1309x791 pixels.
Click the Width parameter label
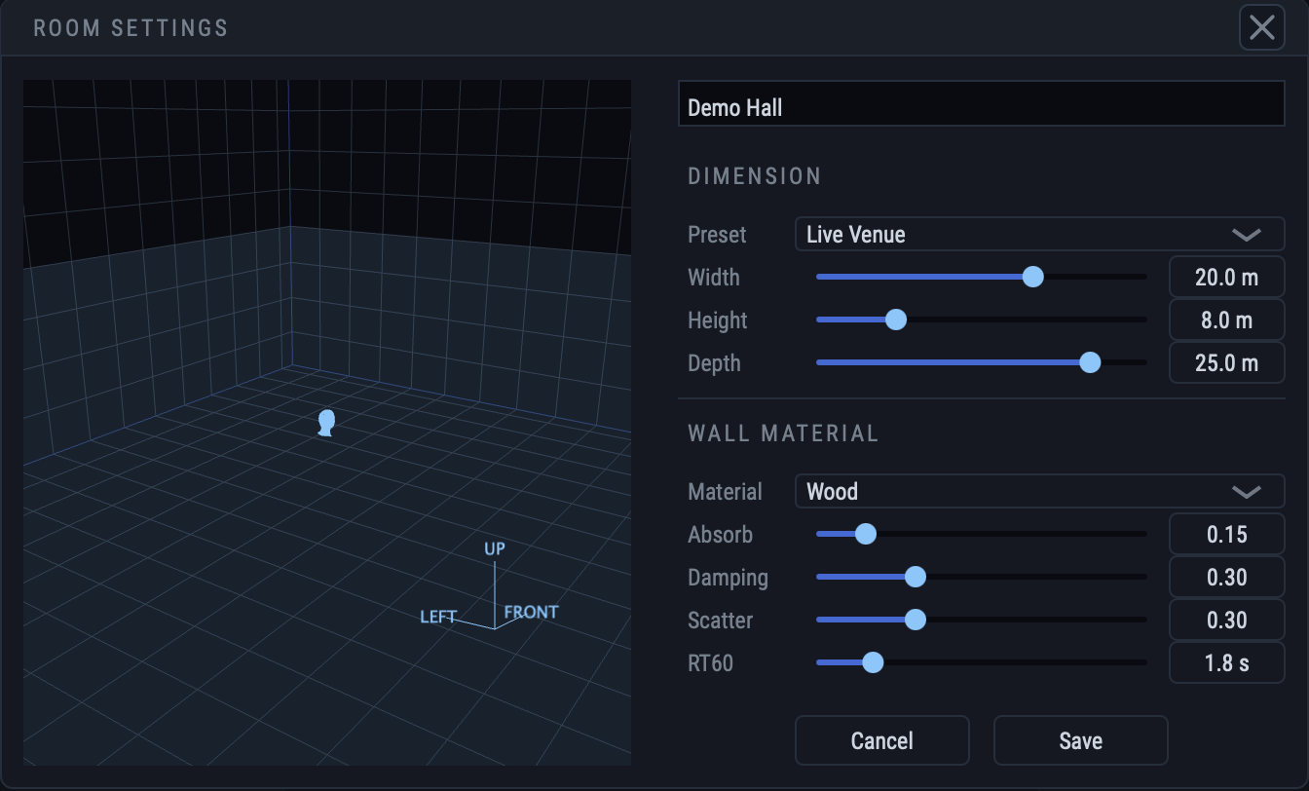[714, 278]
